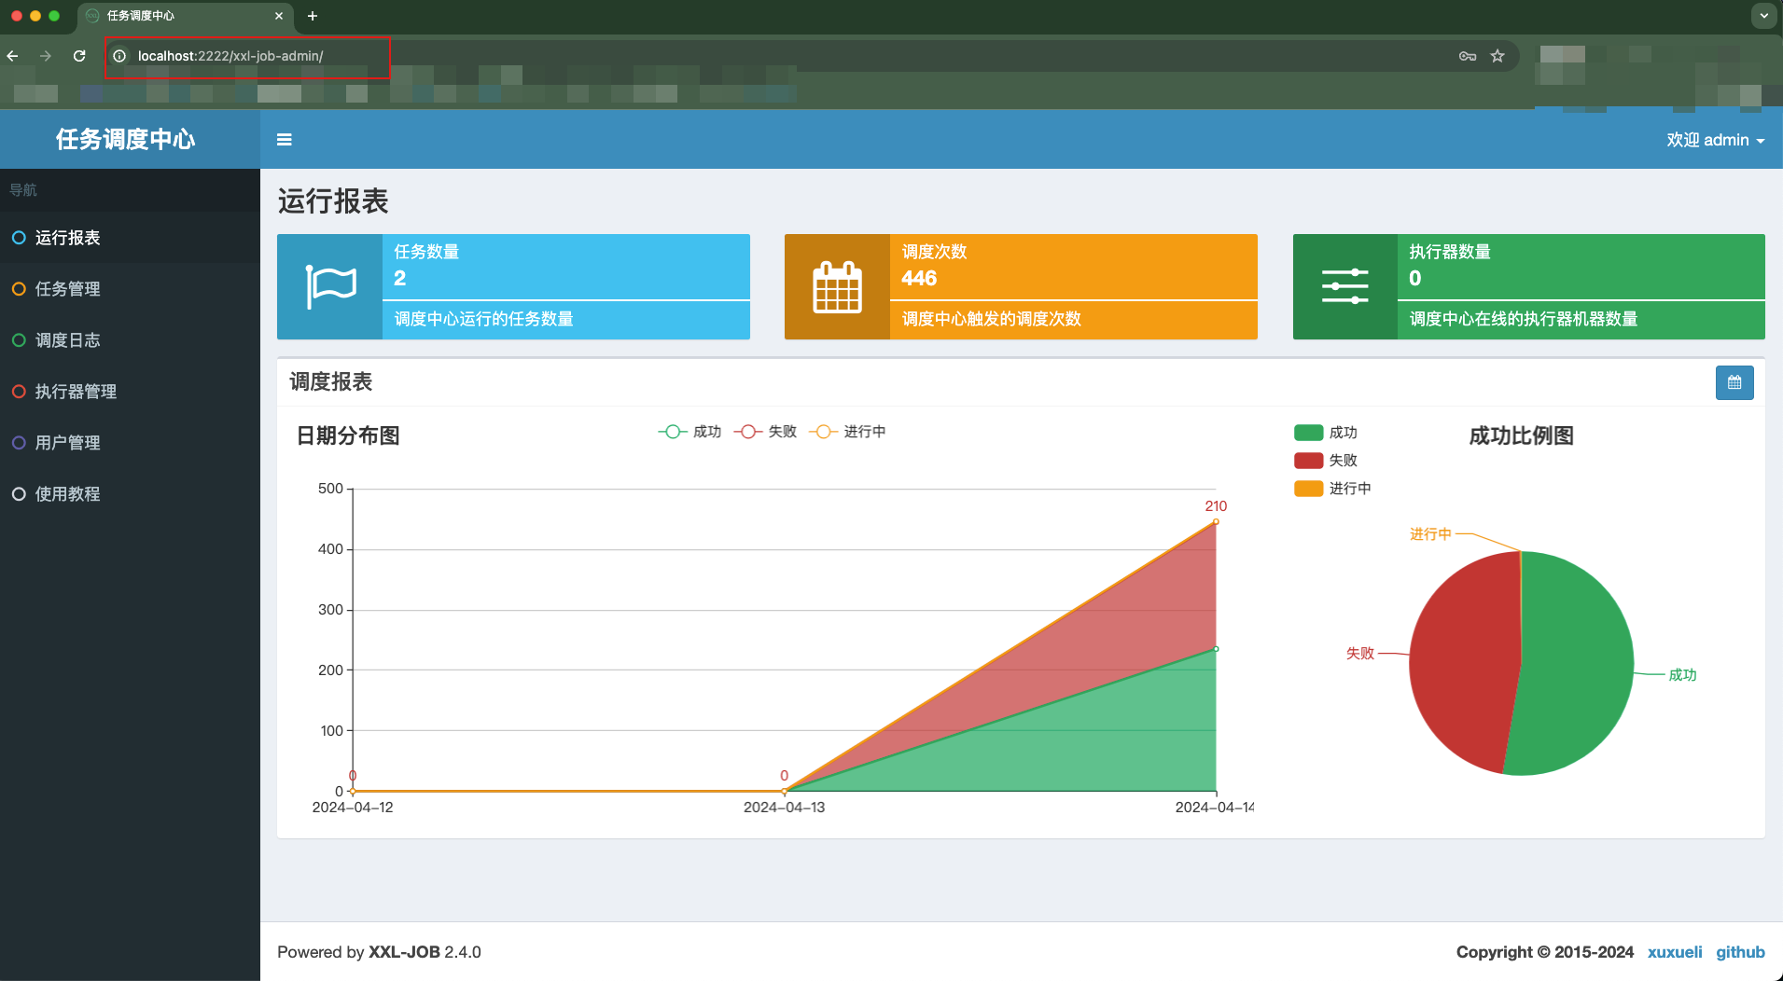The height and width of the screenshot is (981, 1783).
Task: Toggle green 成功 swatch in pie legend
Action: 1308,433
